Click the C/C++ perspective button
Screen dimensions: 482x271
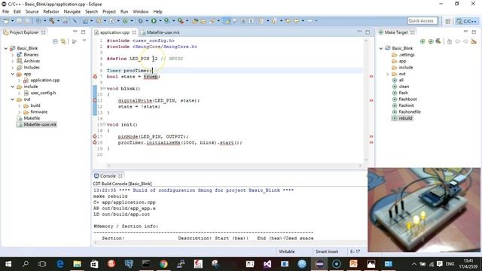pyautogui.click(x=467, y=21)
